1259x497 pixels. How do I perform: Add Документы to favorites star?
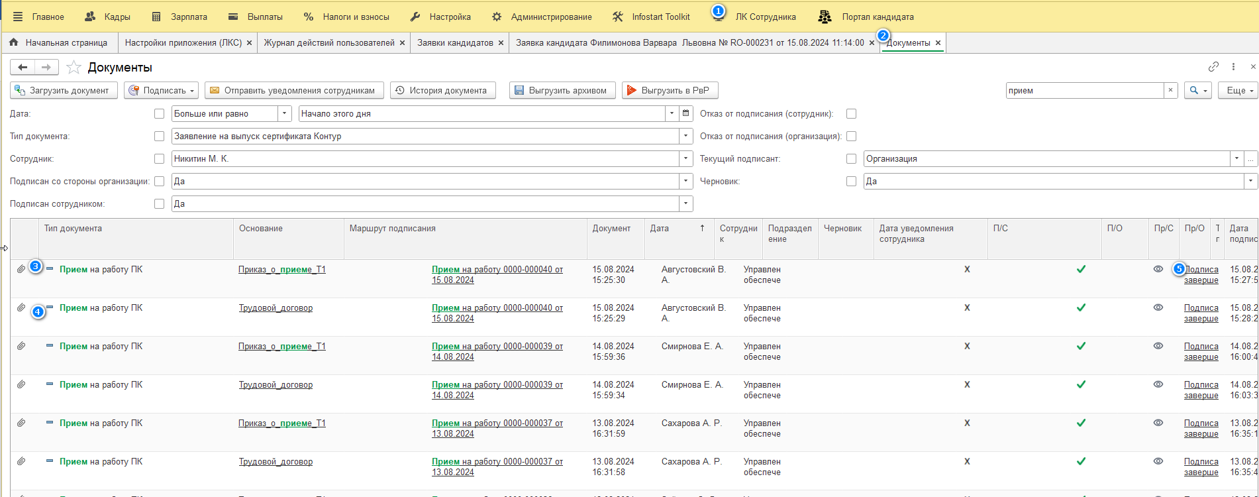coord(74,67)
